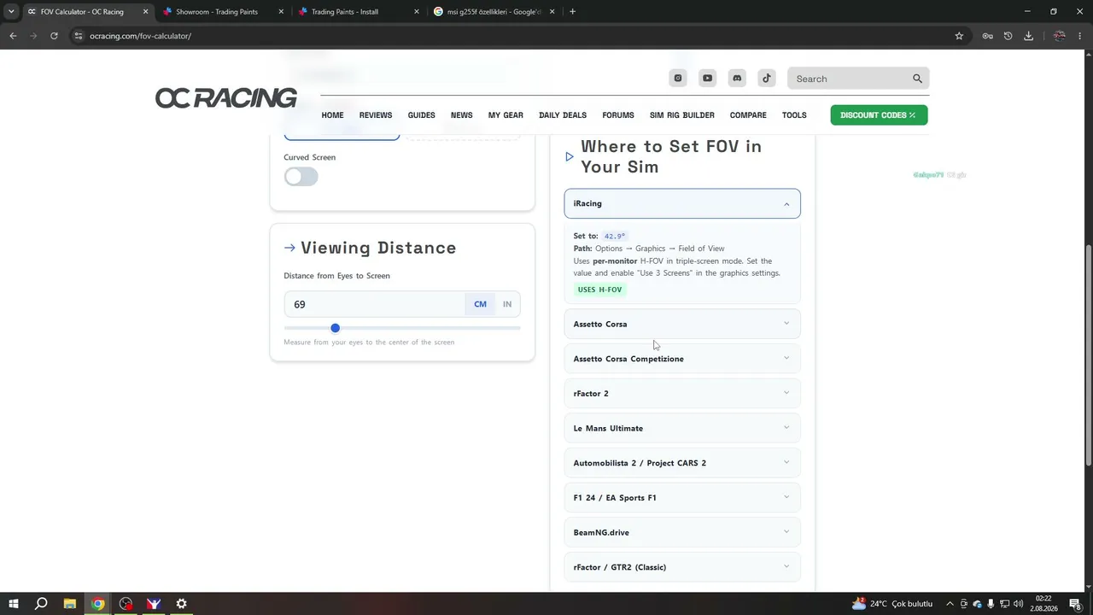1093x615 pixels.
Task: Click the OC Racing logo
Action: coord(226,98)
